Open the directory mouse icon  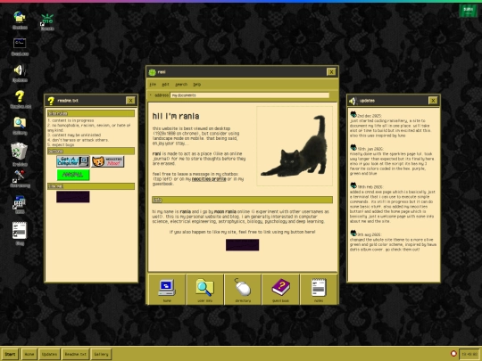[243, 287]
